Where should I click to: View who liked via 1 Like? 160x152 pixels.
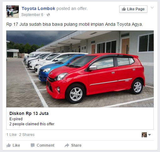[12, 135]
